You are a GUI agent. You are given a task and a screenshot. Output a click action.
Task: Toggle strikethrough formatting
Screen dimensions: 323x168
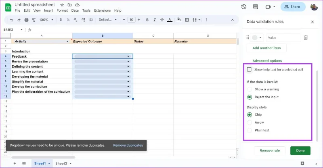[x=162, y=20]
